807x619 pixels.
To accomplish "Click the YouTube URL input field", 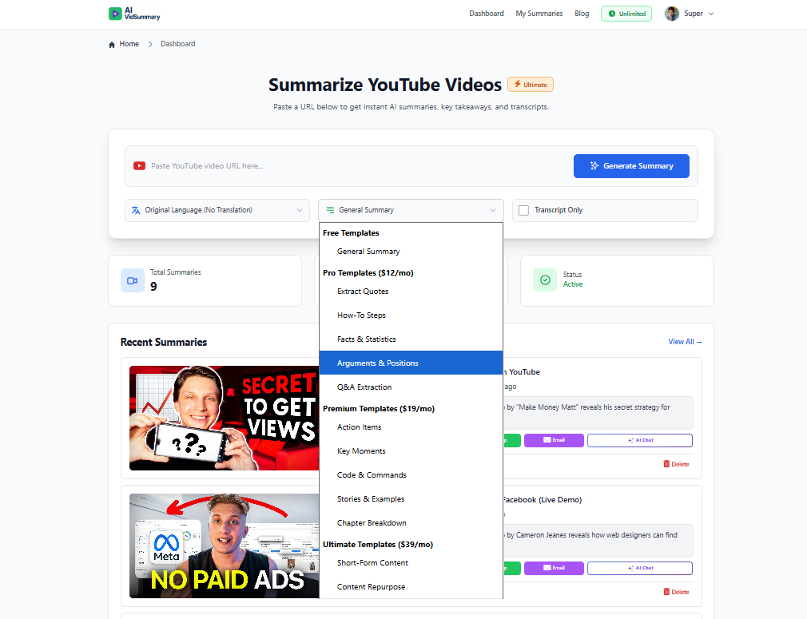I will point(320,165).
